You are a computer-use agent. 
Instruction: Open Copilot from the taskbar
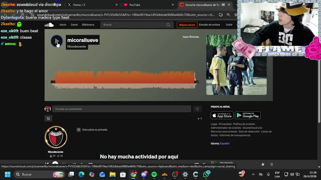tap(92, 174)
